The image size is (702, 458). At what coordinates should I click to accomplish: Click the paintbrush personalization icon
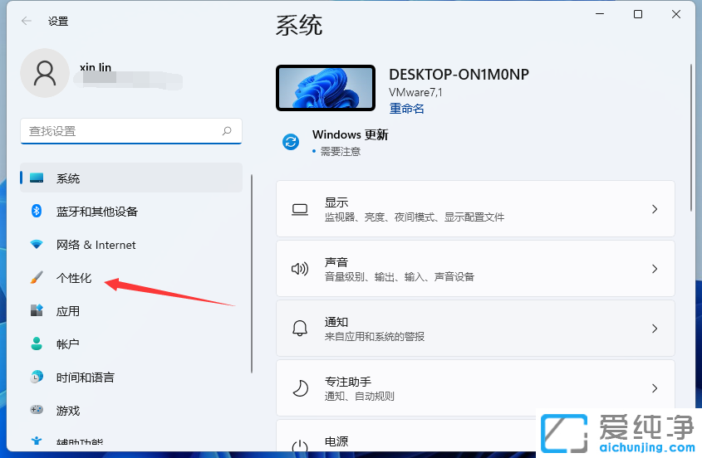37,277
